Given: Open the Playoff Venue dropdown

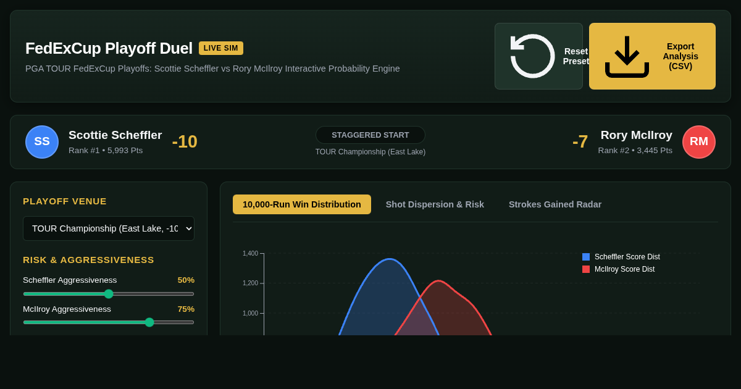Looking at the screenshot, I should [x=109, y=228].
